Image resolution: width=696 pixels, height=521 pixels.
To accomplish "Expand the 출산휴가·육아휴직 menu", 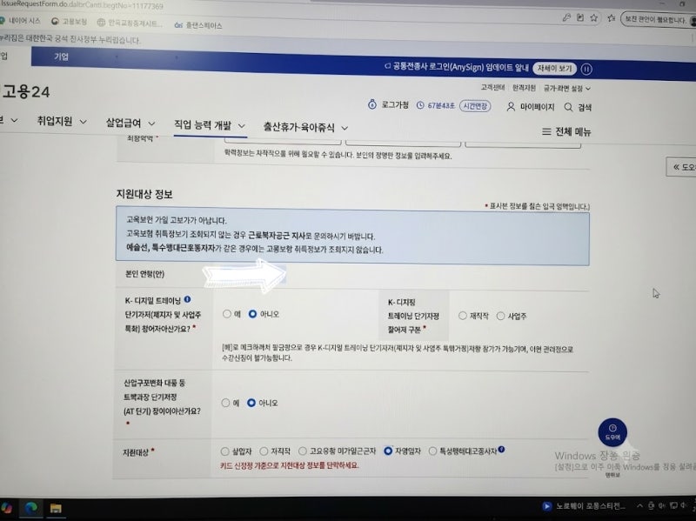I will point(305,127).
